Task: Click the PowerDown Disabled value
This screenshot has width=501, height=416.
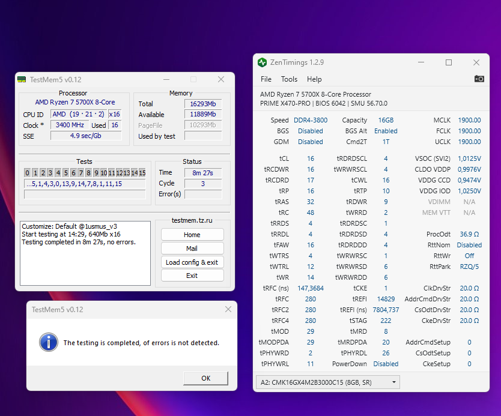Action: [x=386, y=364]
